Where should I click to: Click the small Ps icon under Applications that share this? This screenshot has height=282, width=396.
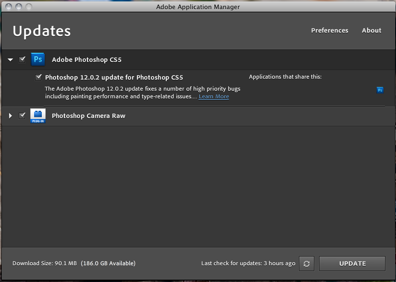coord(380,90)
